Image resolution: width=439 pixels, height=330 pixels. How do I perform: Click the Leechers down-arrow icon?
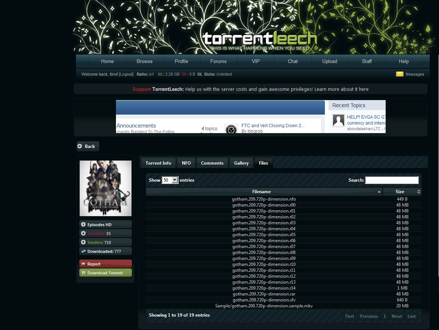[x=83, y=233]
